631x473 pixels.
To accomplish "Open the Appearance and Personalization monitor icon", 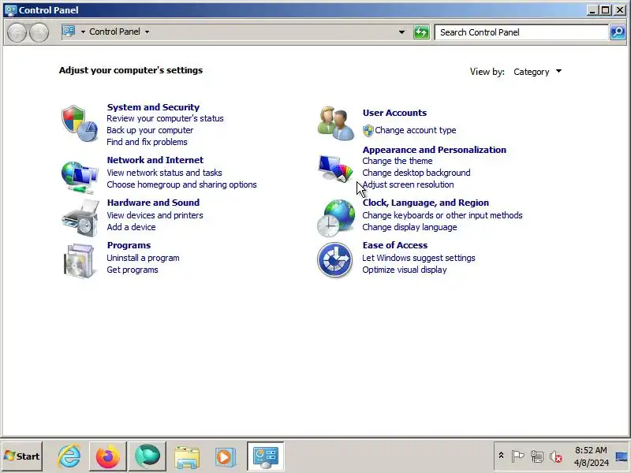I will point(335,168).
